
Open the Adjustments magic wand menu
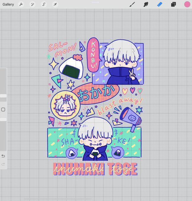(32, 4)
